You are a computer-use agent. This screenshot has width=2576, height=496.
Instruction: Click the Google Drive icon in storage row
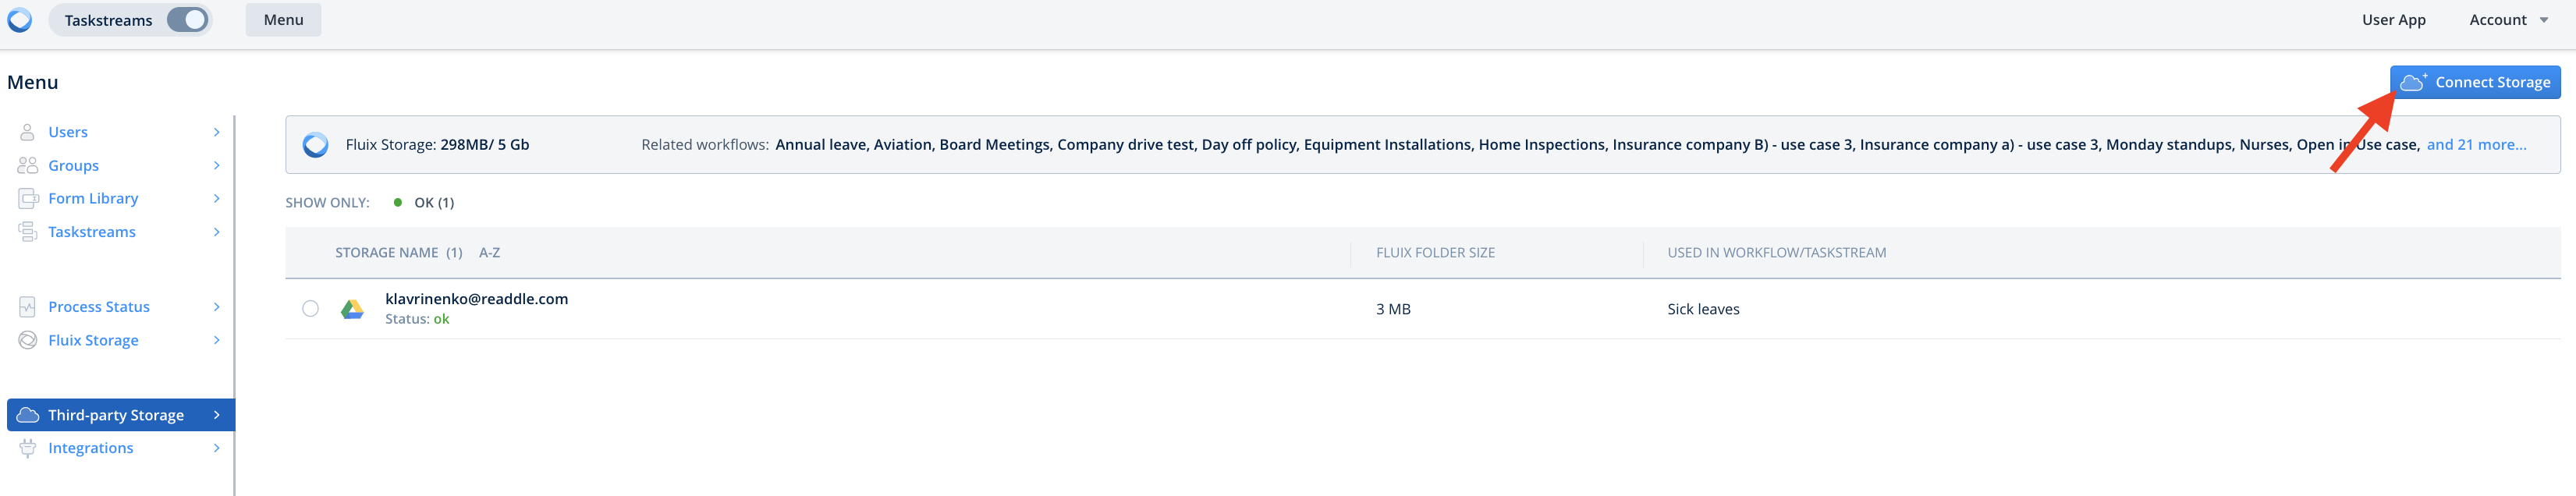pos(352,309)
